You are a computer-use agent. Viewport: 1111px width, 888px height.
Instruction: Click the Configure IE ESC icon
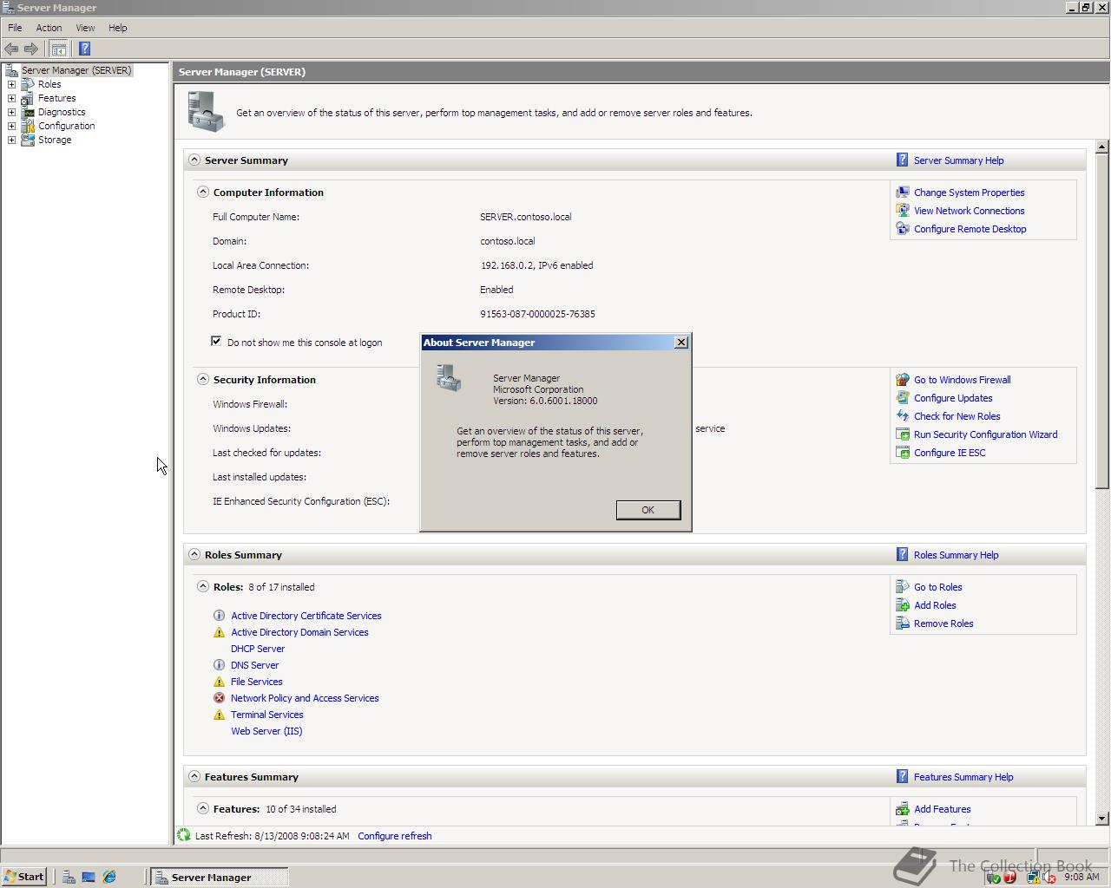tap(903, 453)
